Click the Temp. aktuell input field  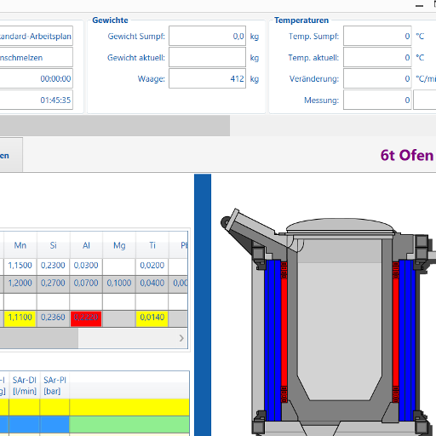tap(377, 57)
